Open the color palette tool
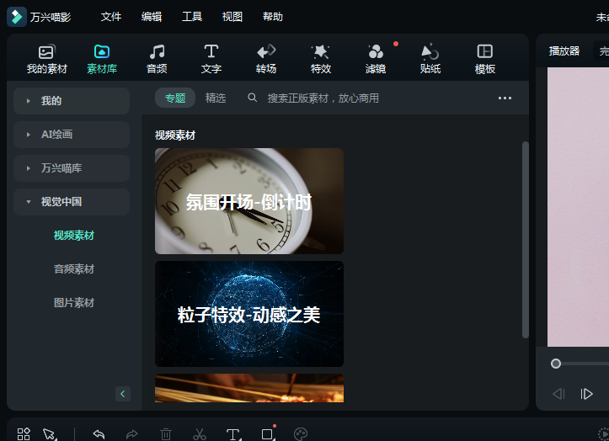Screen dimensions: 609x441 click(x=301, y=434)
